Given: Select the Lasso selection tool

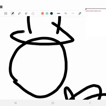Looking at the screenshot, I should pos(33,14).
